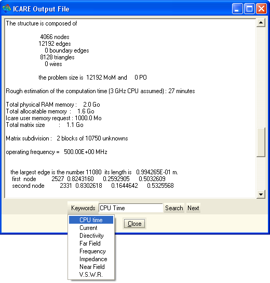Click the 'first node 2527' line
The width and height of the screenshot is (270, 283).
tap(89, 179)
